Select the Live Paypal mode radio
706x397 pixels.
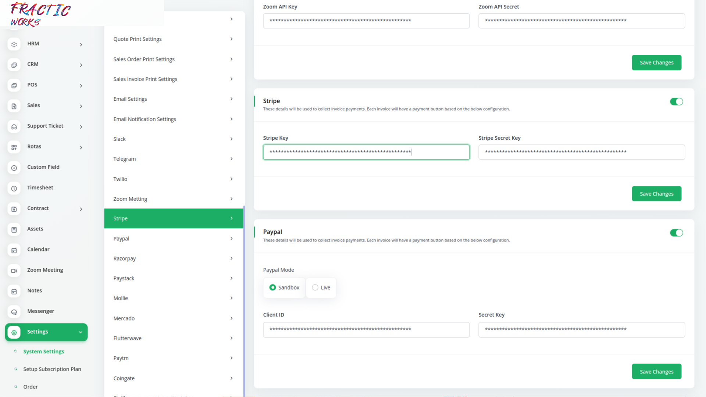pyautogui.click(x=315, y=287)
